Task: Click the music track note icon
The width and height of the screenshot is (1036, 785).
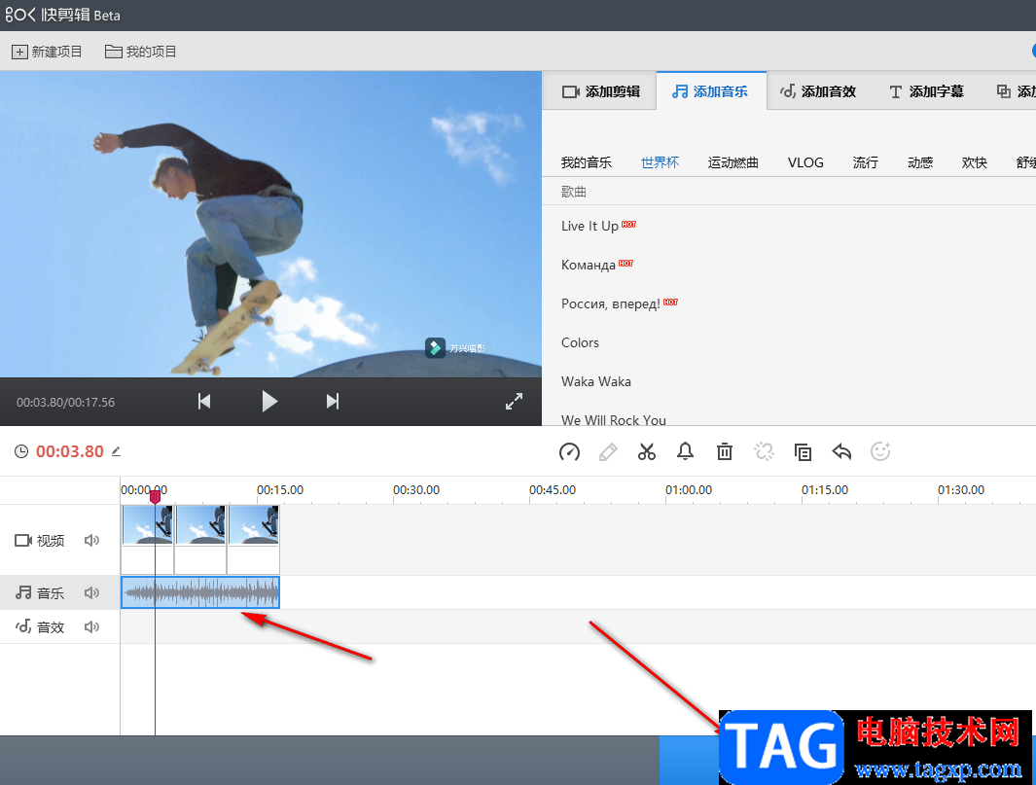Action: [23, 592]
